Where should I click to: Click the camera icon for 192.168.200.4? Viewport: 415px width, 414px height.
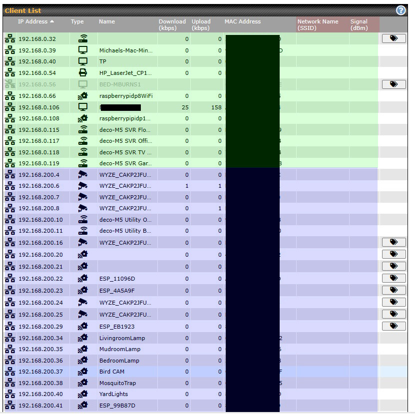(x=83, y=175)
